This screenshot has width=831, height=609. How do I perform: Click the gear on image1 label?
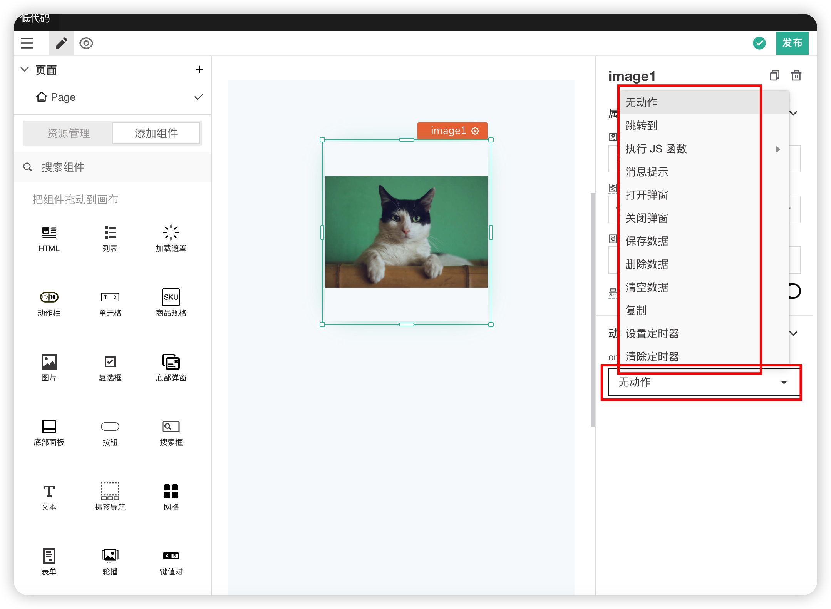point(475,131)
